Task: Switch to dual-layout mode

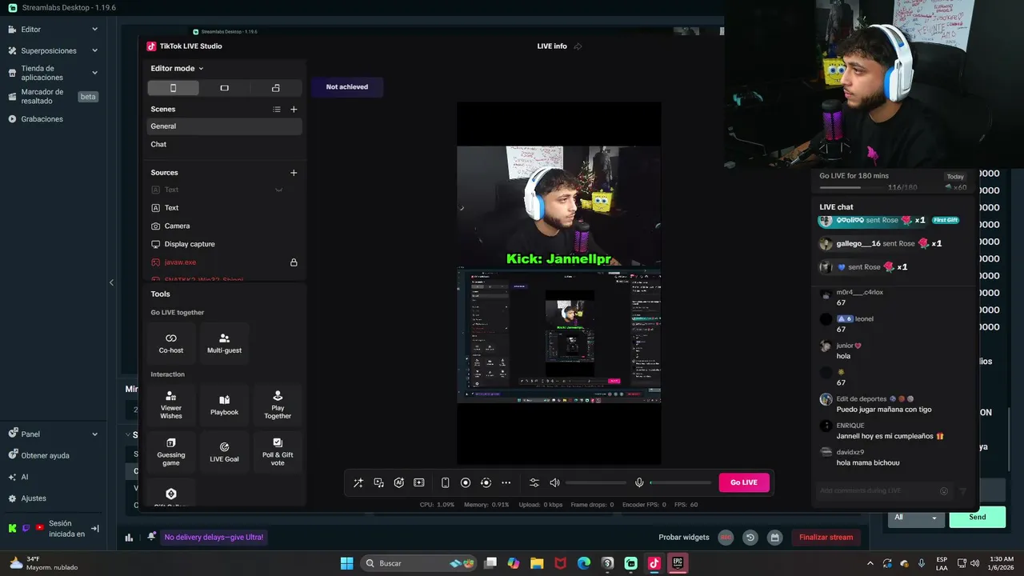Action: coord(276,88)
